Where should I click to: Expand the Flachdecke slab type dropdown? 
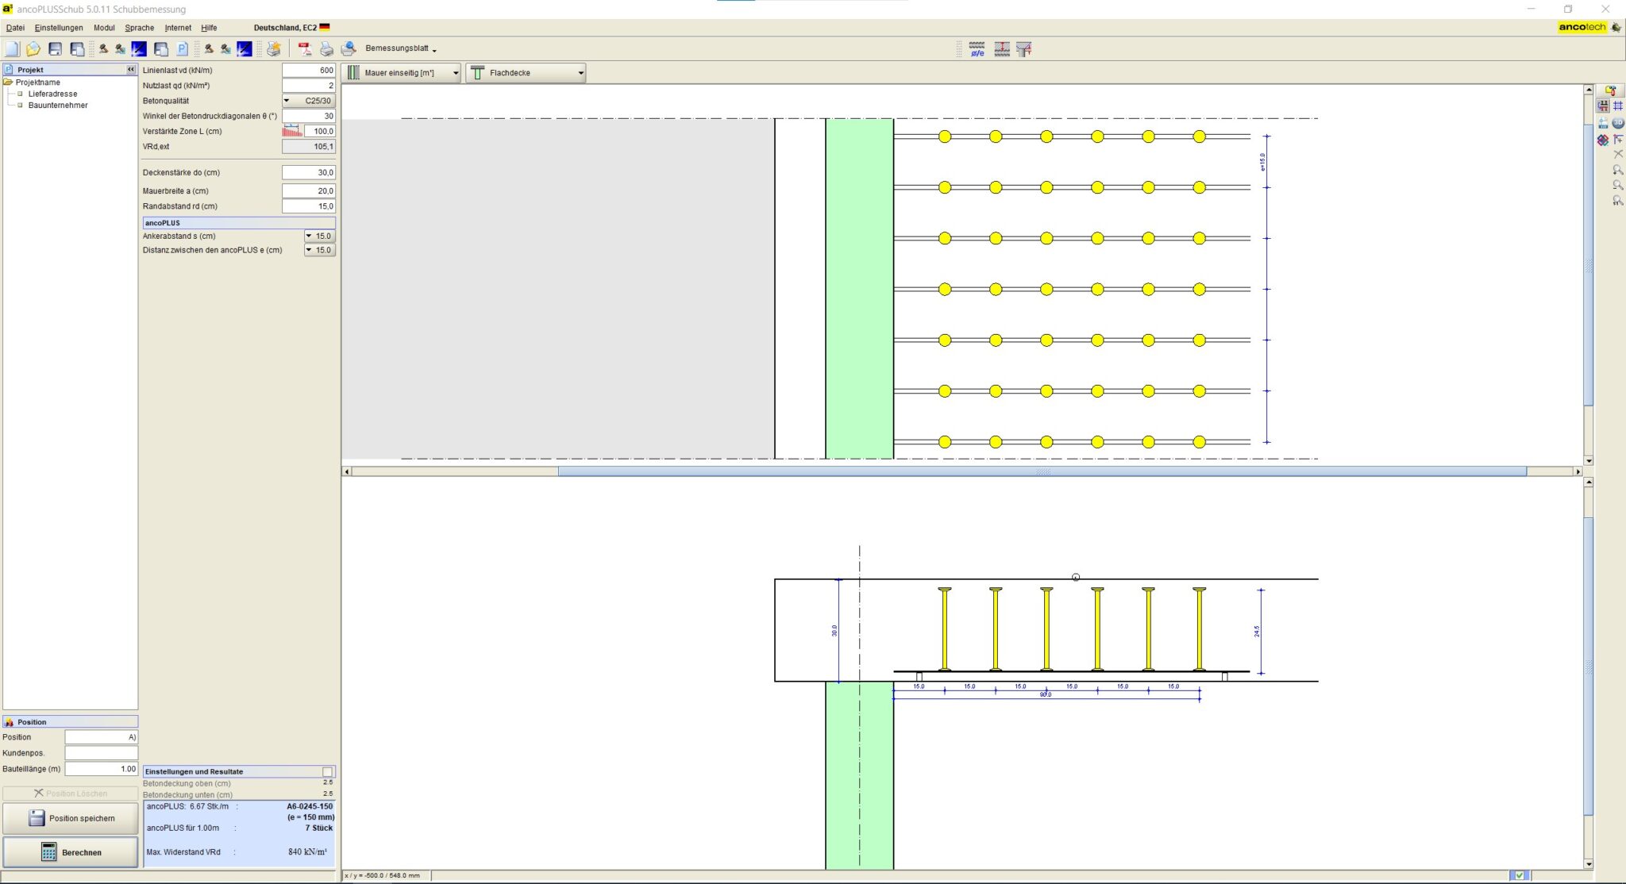(x=526, y=73)
